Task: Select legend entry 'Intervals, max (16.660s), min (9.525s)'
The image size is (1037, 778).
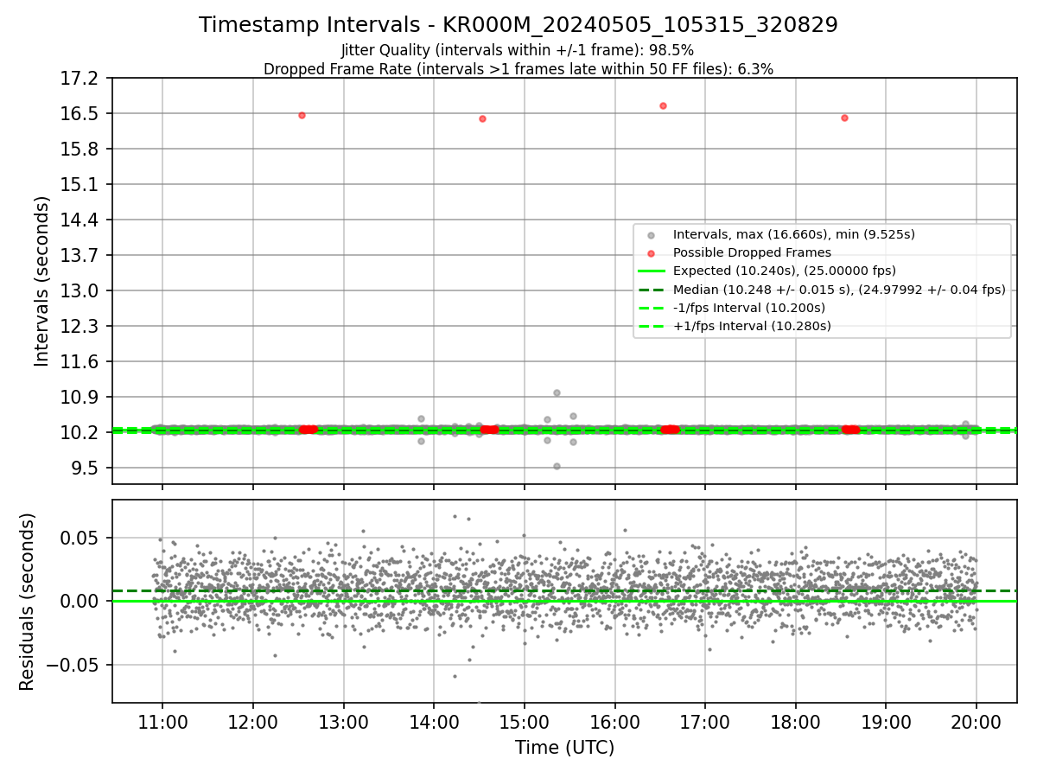Action: tap(793, 234)
